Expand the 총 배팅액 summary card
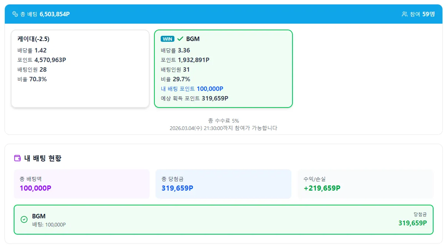Viewport: 448px width, 249px height. [82, 184]
